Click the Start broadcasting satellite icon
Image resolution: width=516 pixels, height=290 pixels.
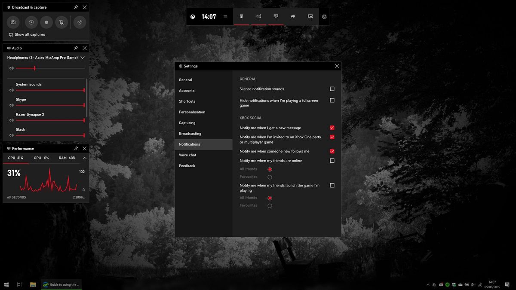tap(80, 22)
